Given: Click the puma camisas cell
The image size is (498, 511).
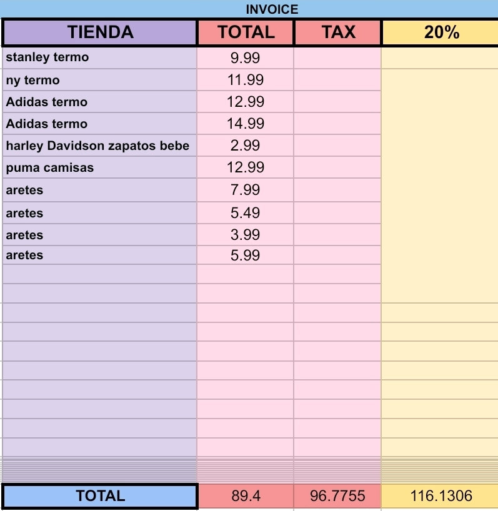Looking at the screenshot, I should point(100,167).
